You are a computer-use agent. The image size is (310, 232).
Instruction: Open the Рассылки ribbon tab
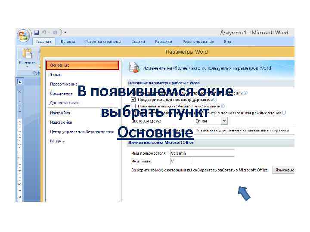click(x=164, y=42)
